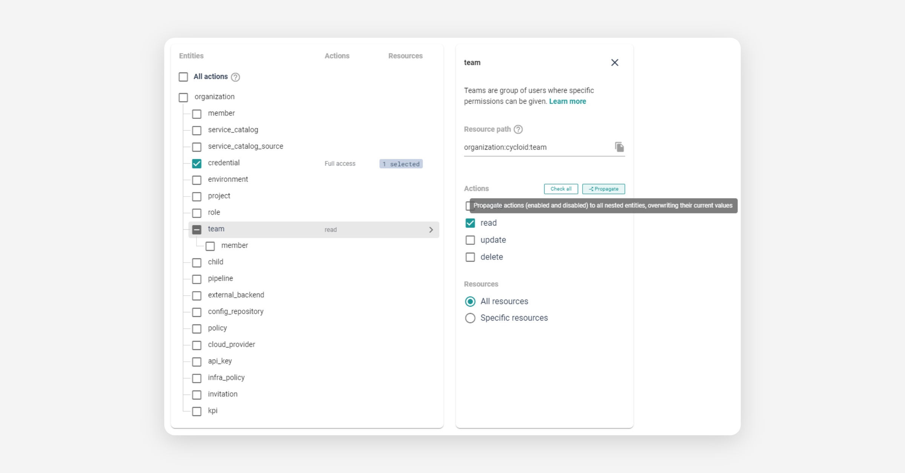Check the organization checkbox

tap(183, 97)
